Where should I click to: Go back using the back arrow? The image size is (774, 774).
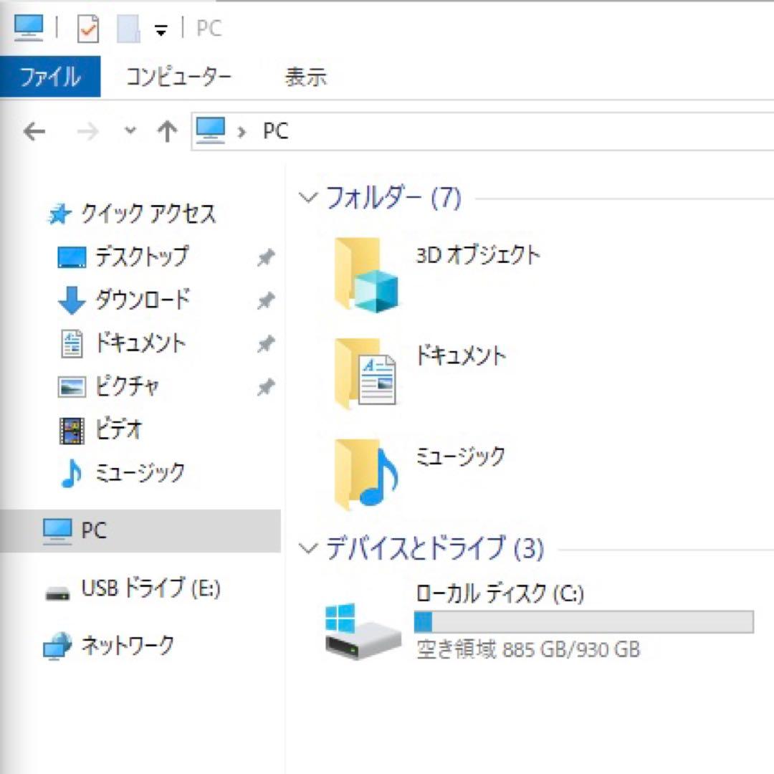pyautogui.click(x=34, y=131)
